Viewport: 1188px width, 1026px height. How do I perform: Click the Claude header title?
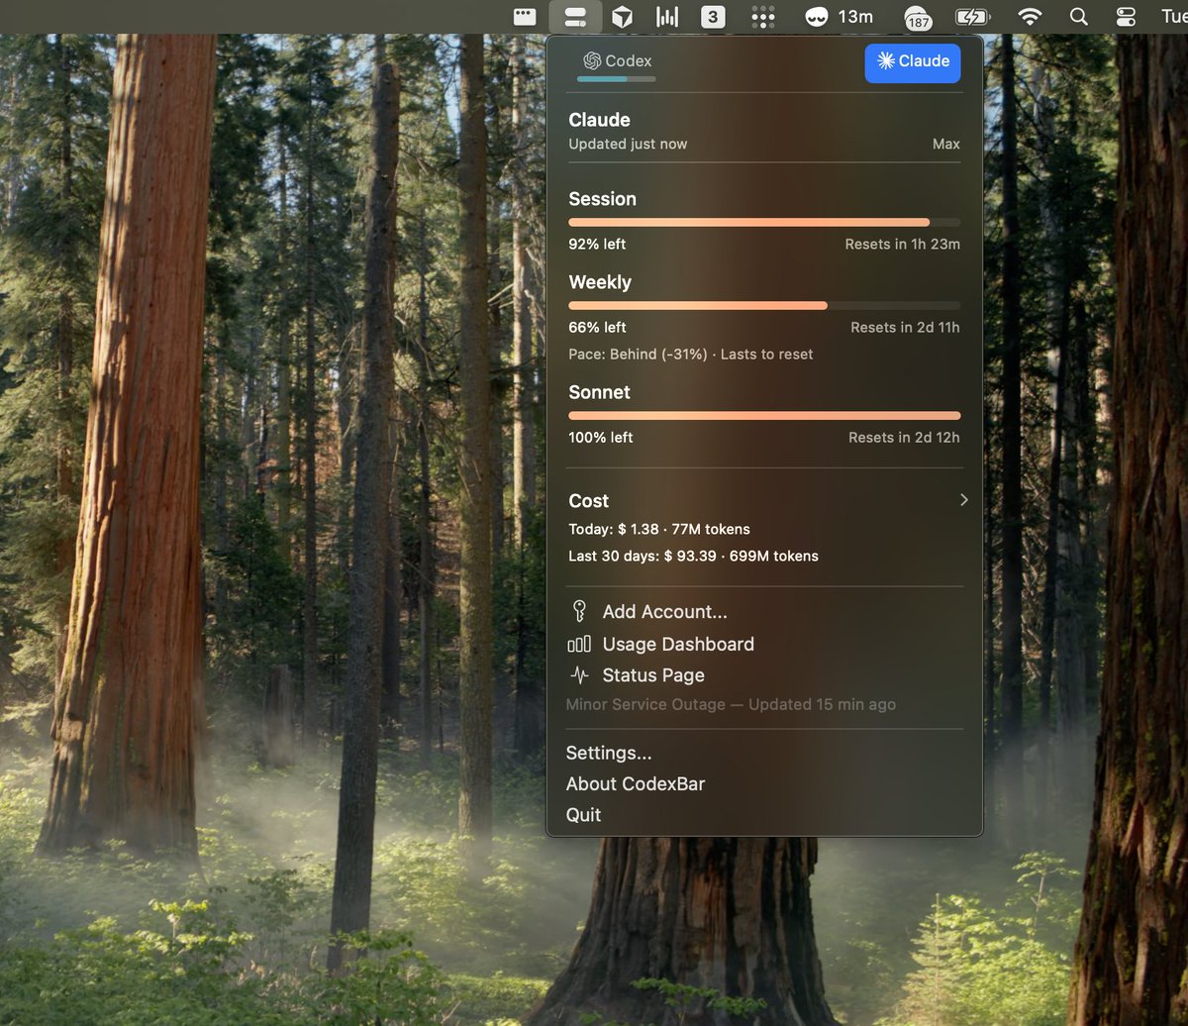point(599,120)
